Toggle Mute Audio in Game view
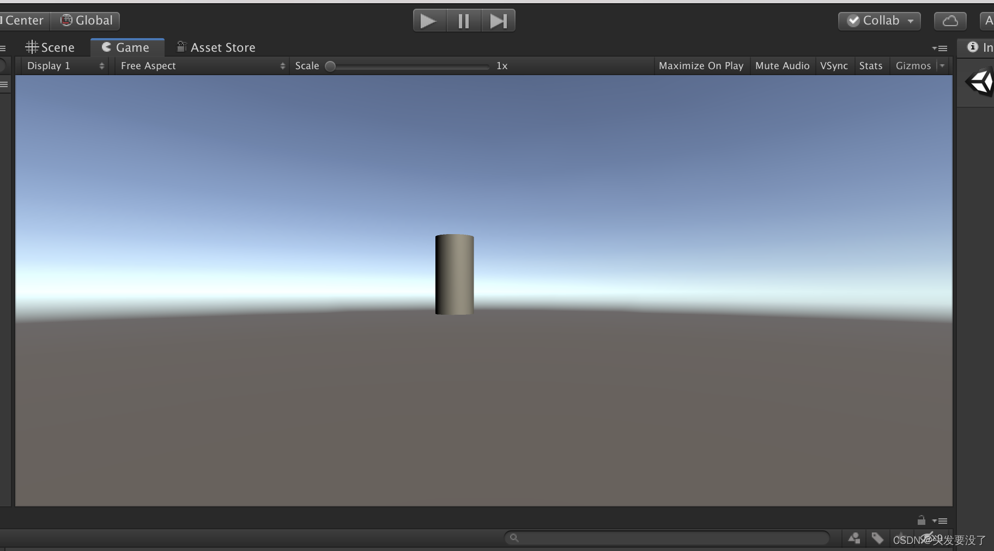The width and height of the screenshot is (994, 551). (x=782, y=66)
